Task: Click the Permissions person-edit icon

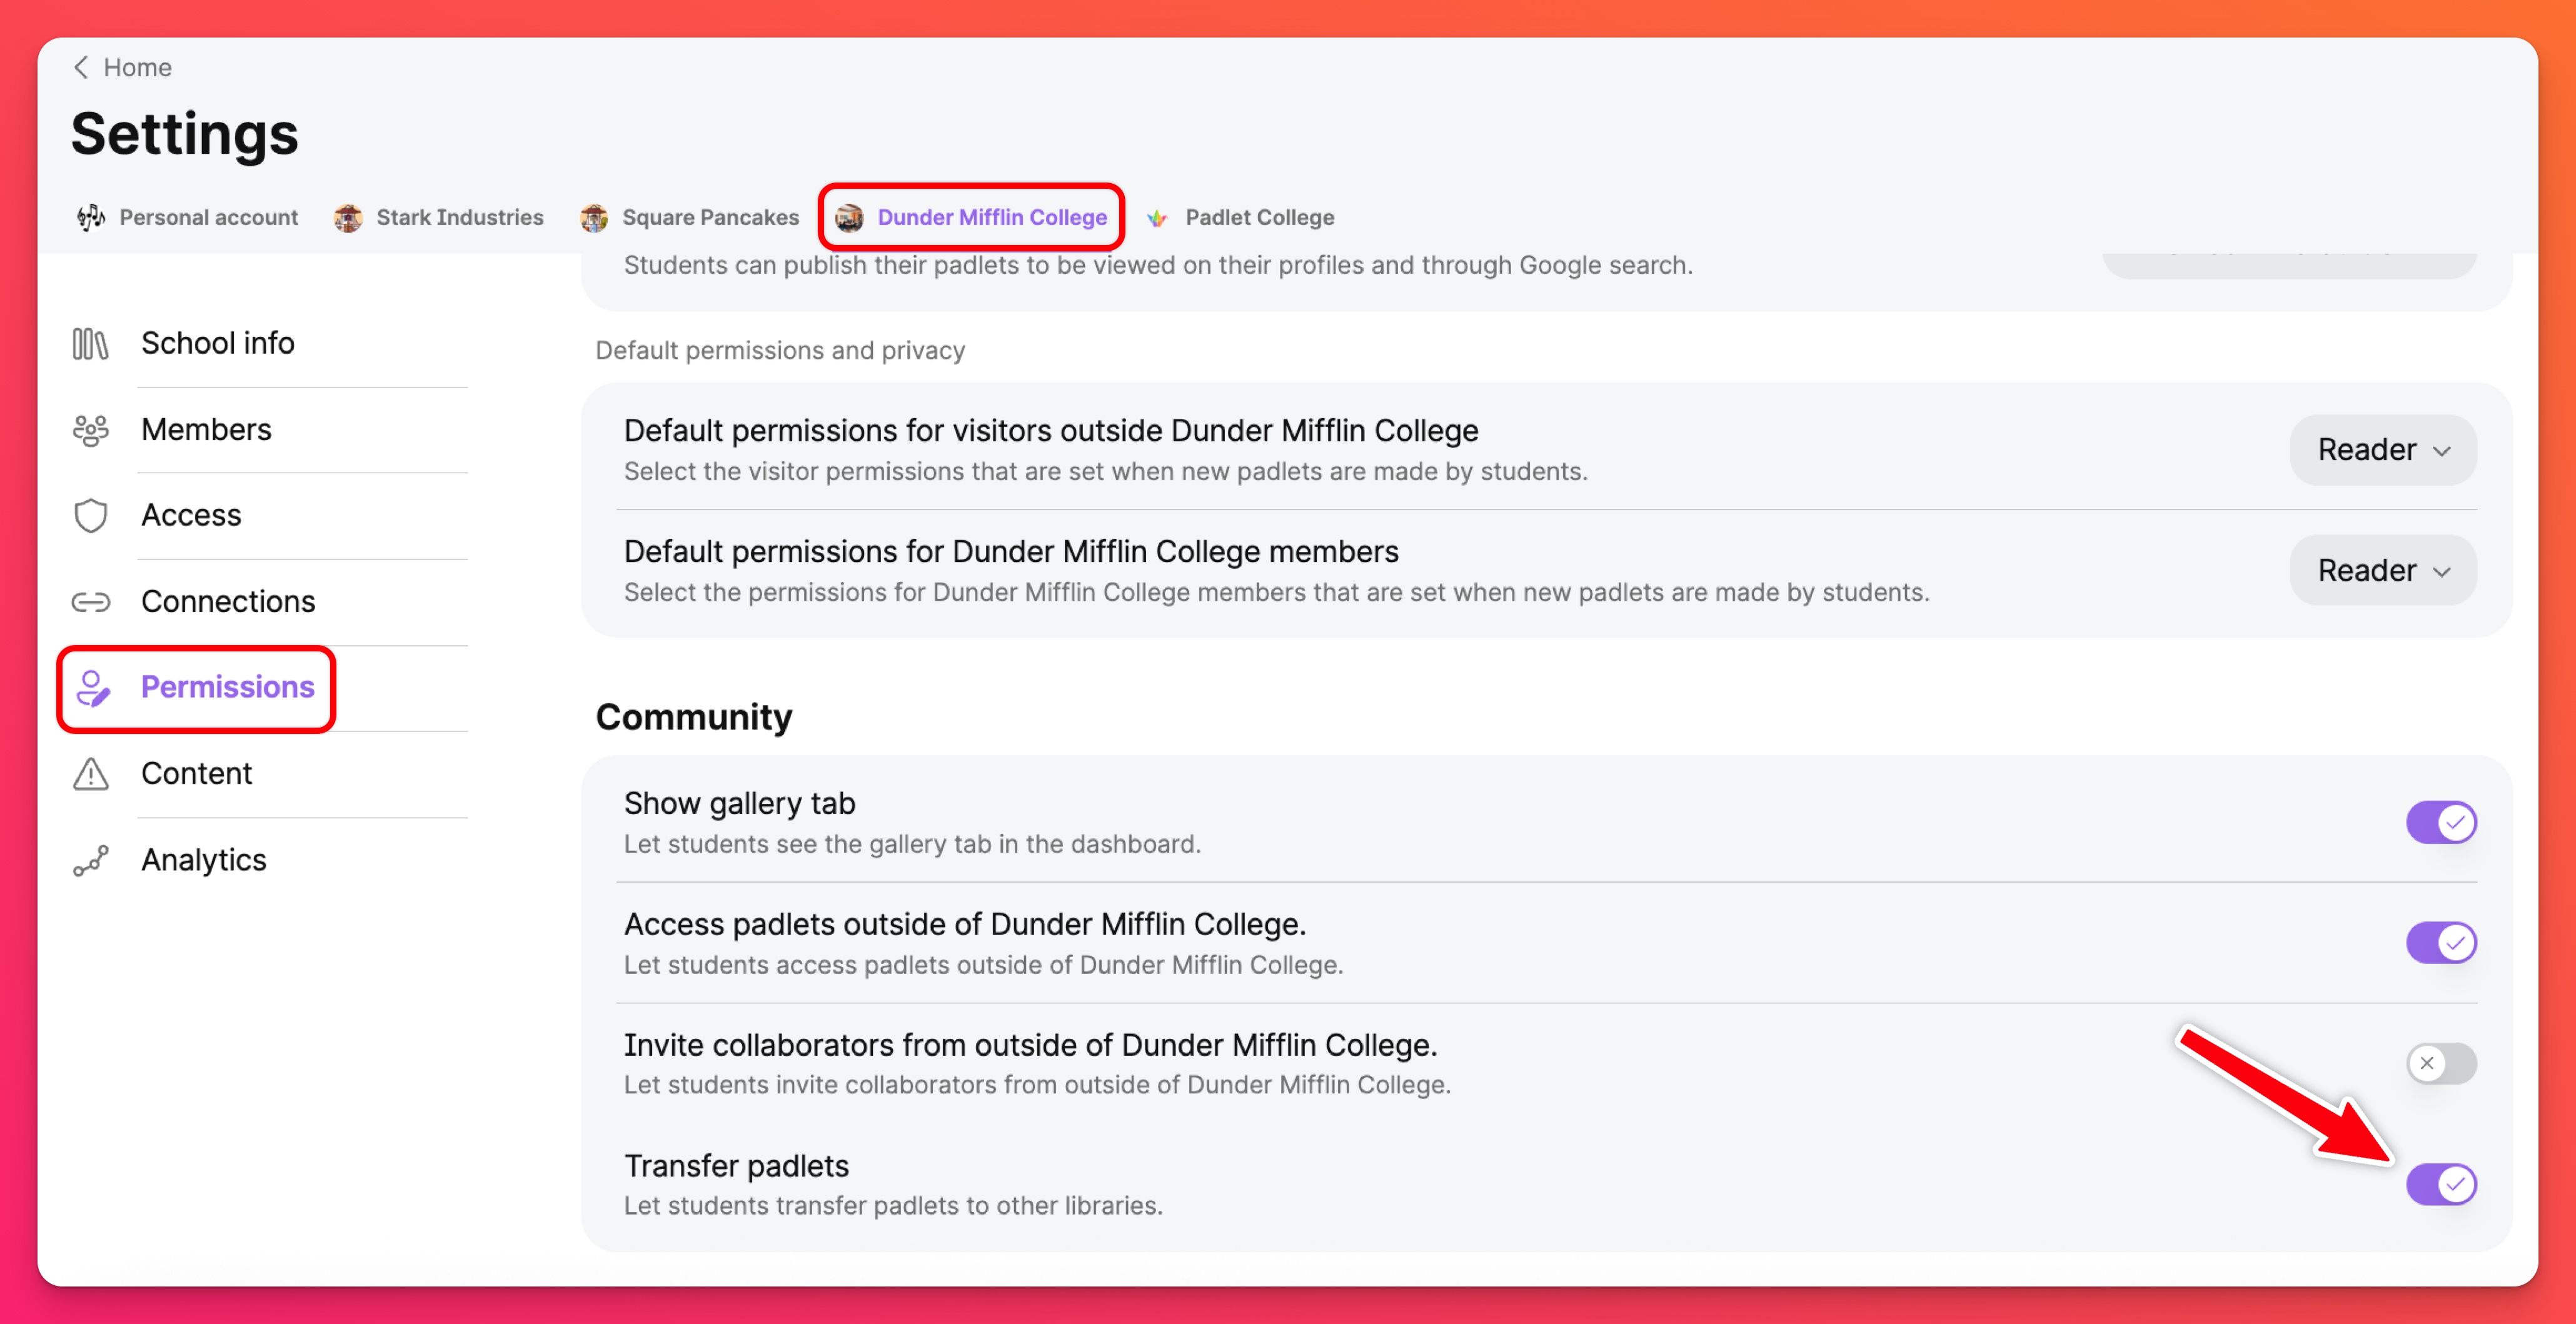Action: (92, 688)
